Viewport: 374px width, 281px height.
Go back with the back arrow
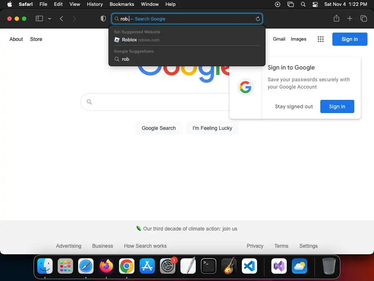tap(61, 19)
